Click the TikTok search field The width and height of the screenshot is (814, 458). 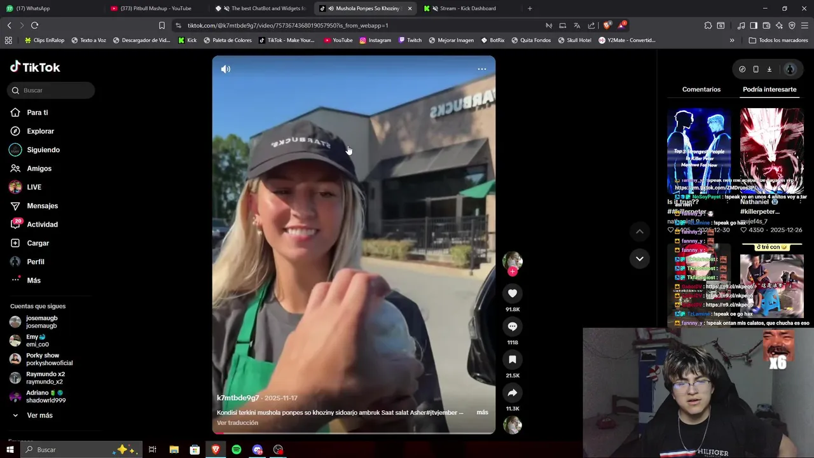pos(52,90)
